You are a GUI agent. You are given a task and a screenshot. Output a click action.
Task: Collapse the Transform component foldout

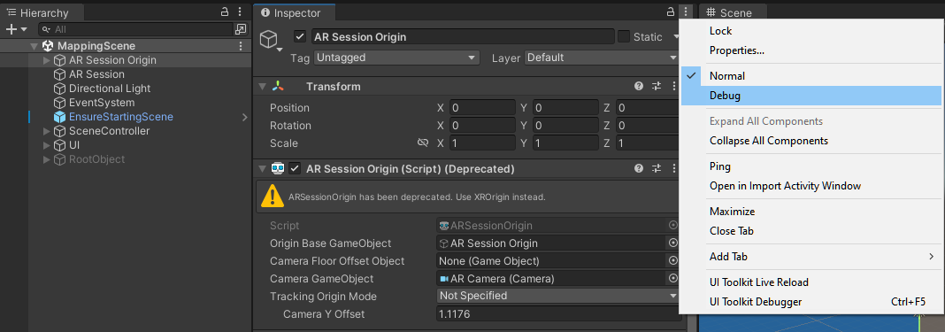pos(262,86)
